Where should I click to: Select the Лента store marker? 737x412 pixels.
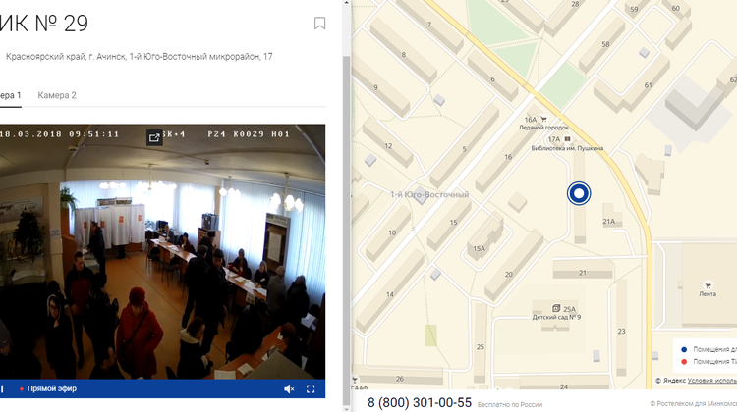point(708,284)
